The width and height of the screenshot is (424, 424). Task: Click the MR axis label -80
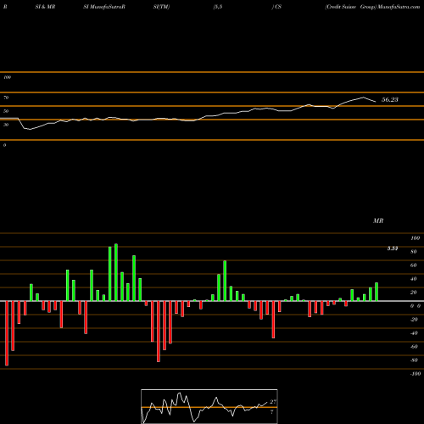pyautogui.click(x=414, y=360)
